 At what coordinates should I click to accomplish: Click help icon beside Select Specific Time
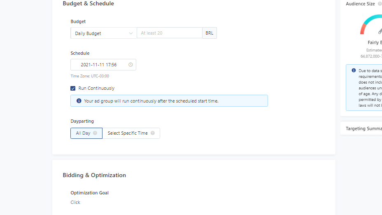(x=152, y=133)
